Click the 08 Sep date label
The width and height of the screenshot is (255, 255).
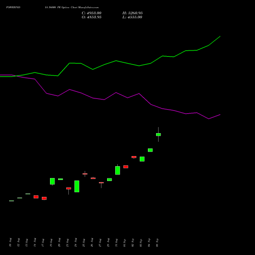pos(157,242)
